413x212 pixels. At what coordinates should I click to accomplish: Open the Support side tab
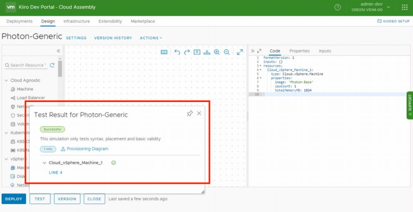pyautogui.click(x=410, y=105)
